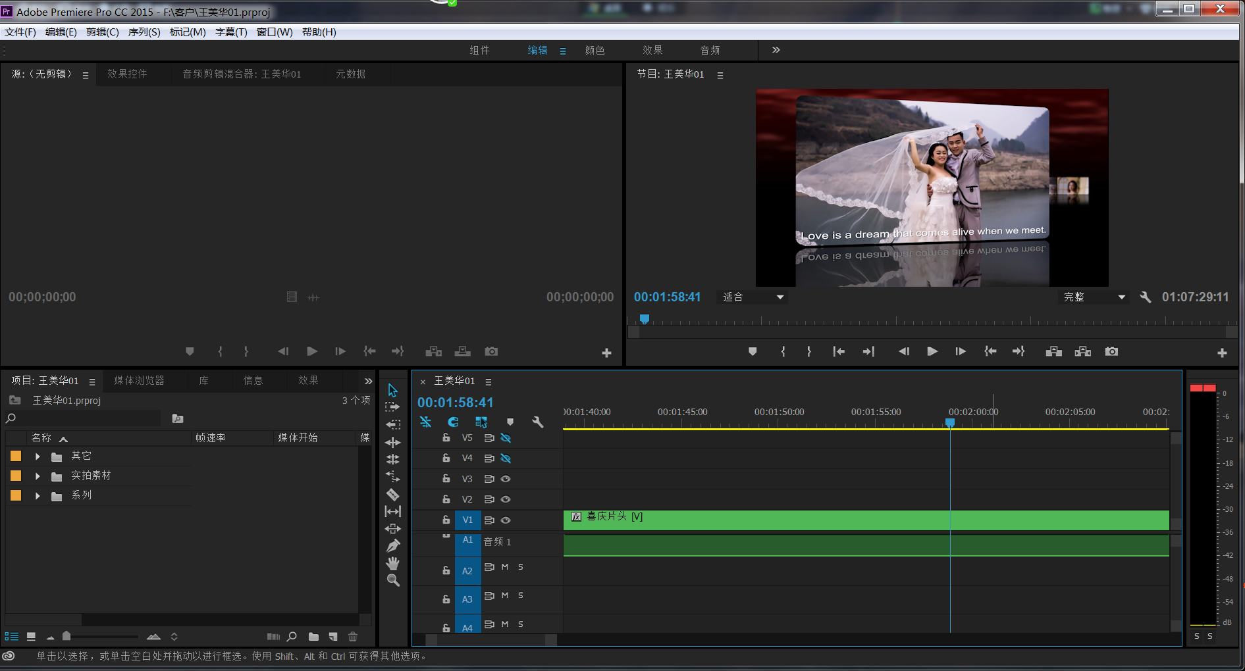Open playback resolution dropdown 完整
1245x671 pixels.
[1094, 297]
